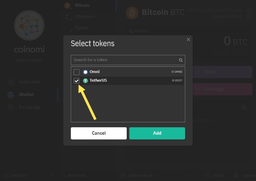Uncheck the TetherUS token checkbox
Screen dimensions: 256x181
(x=76, y=81)
